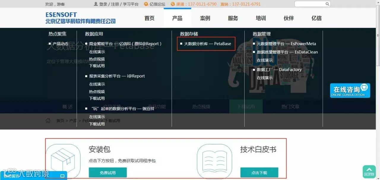Click 在线演示 under 亿信BI
Screen dimensions: 380x180
tap(97, 52)
